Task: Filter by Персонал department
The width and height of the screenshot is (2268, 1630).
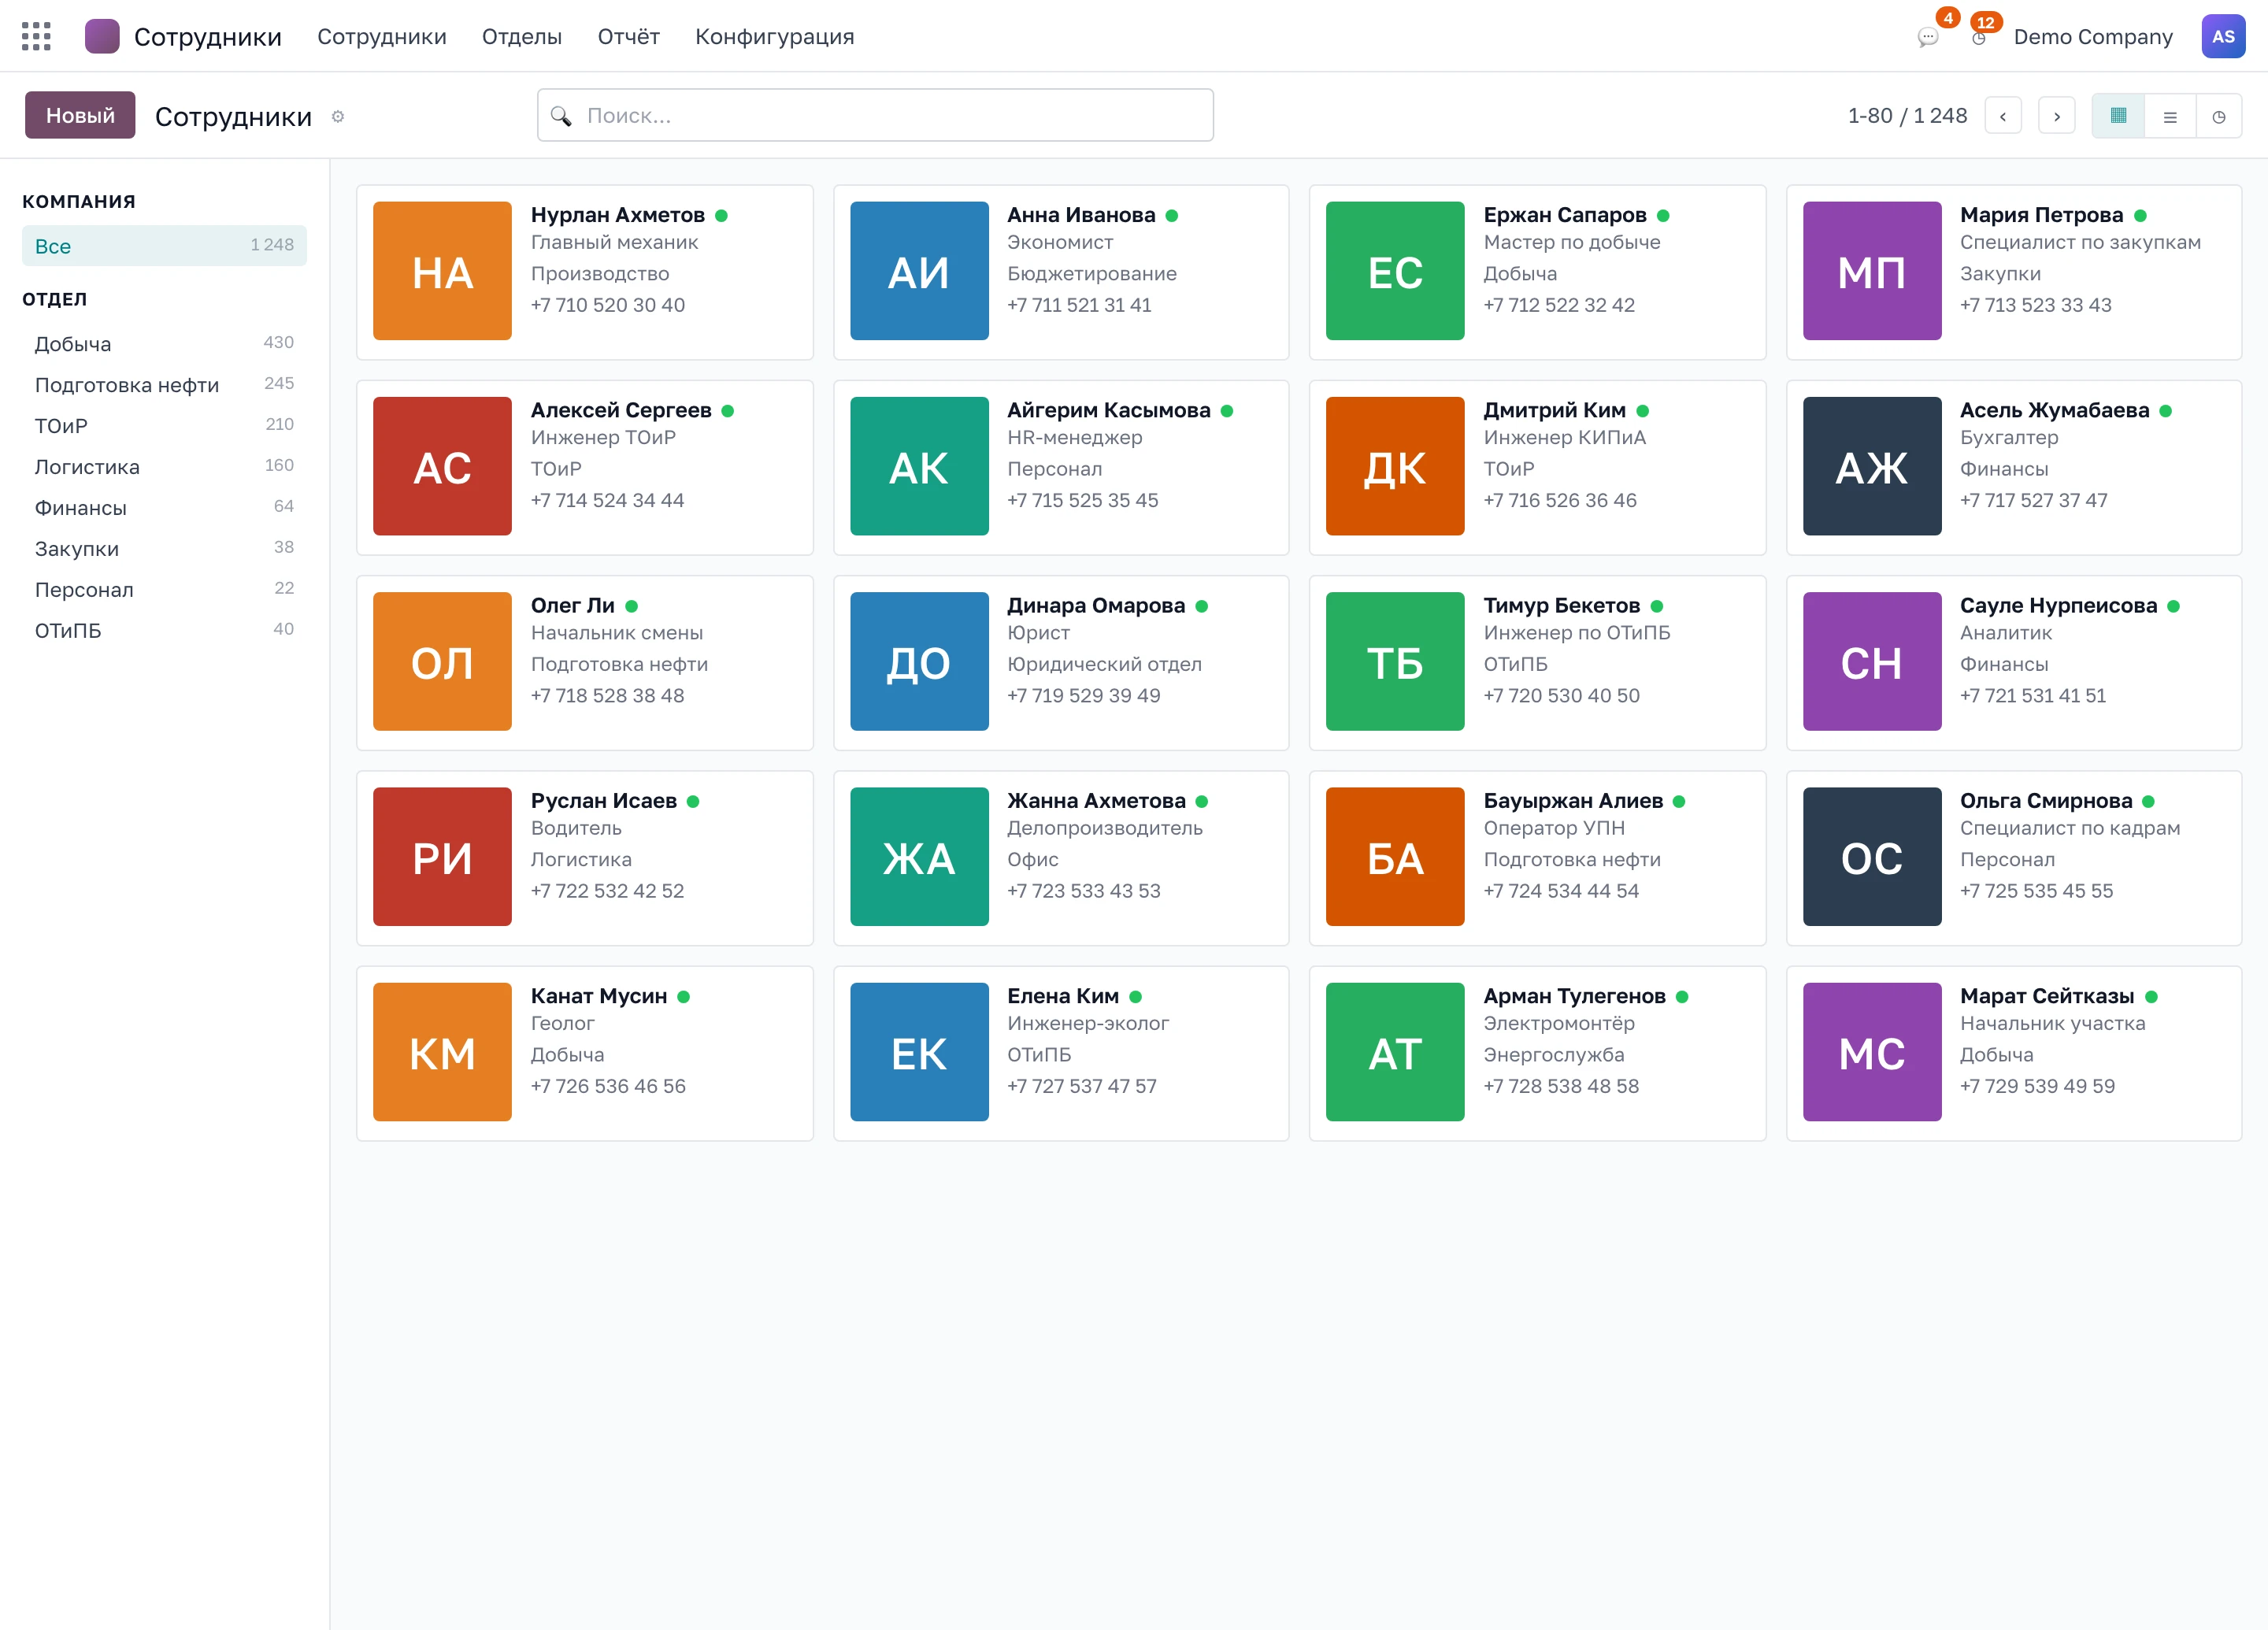Action: pyautogui.click(x=164, y=589)
